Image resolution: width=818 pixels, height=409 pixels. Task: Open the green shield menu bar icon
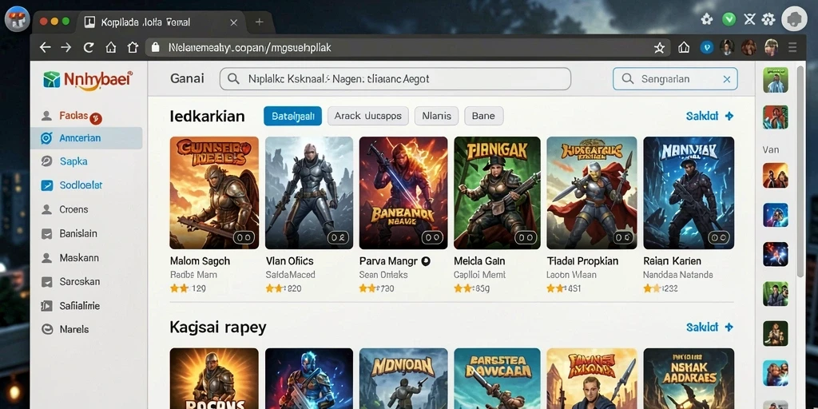[729, 19]
